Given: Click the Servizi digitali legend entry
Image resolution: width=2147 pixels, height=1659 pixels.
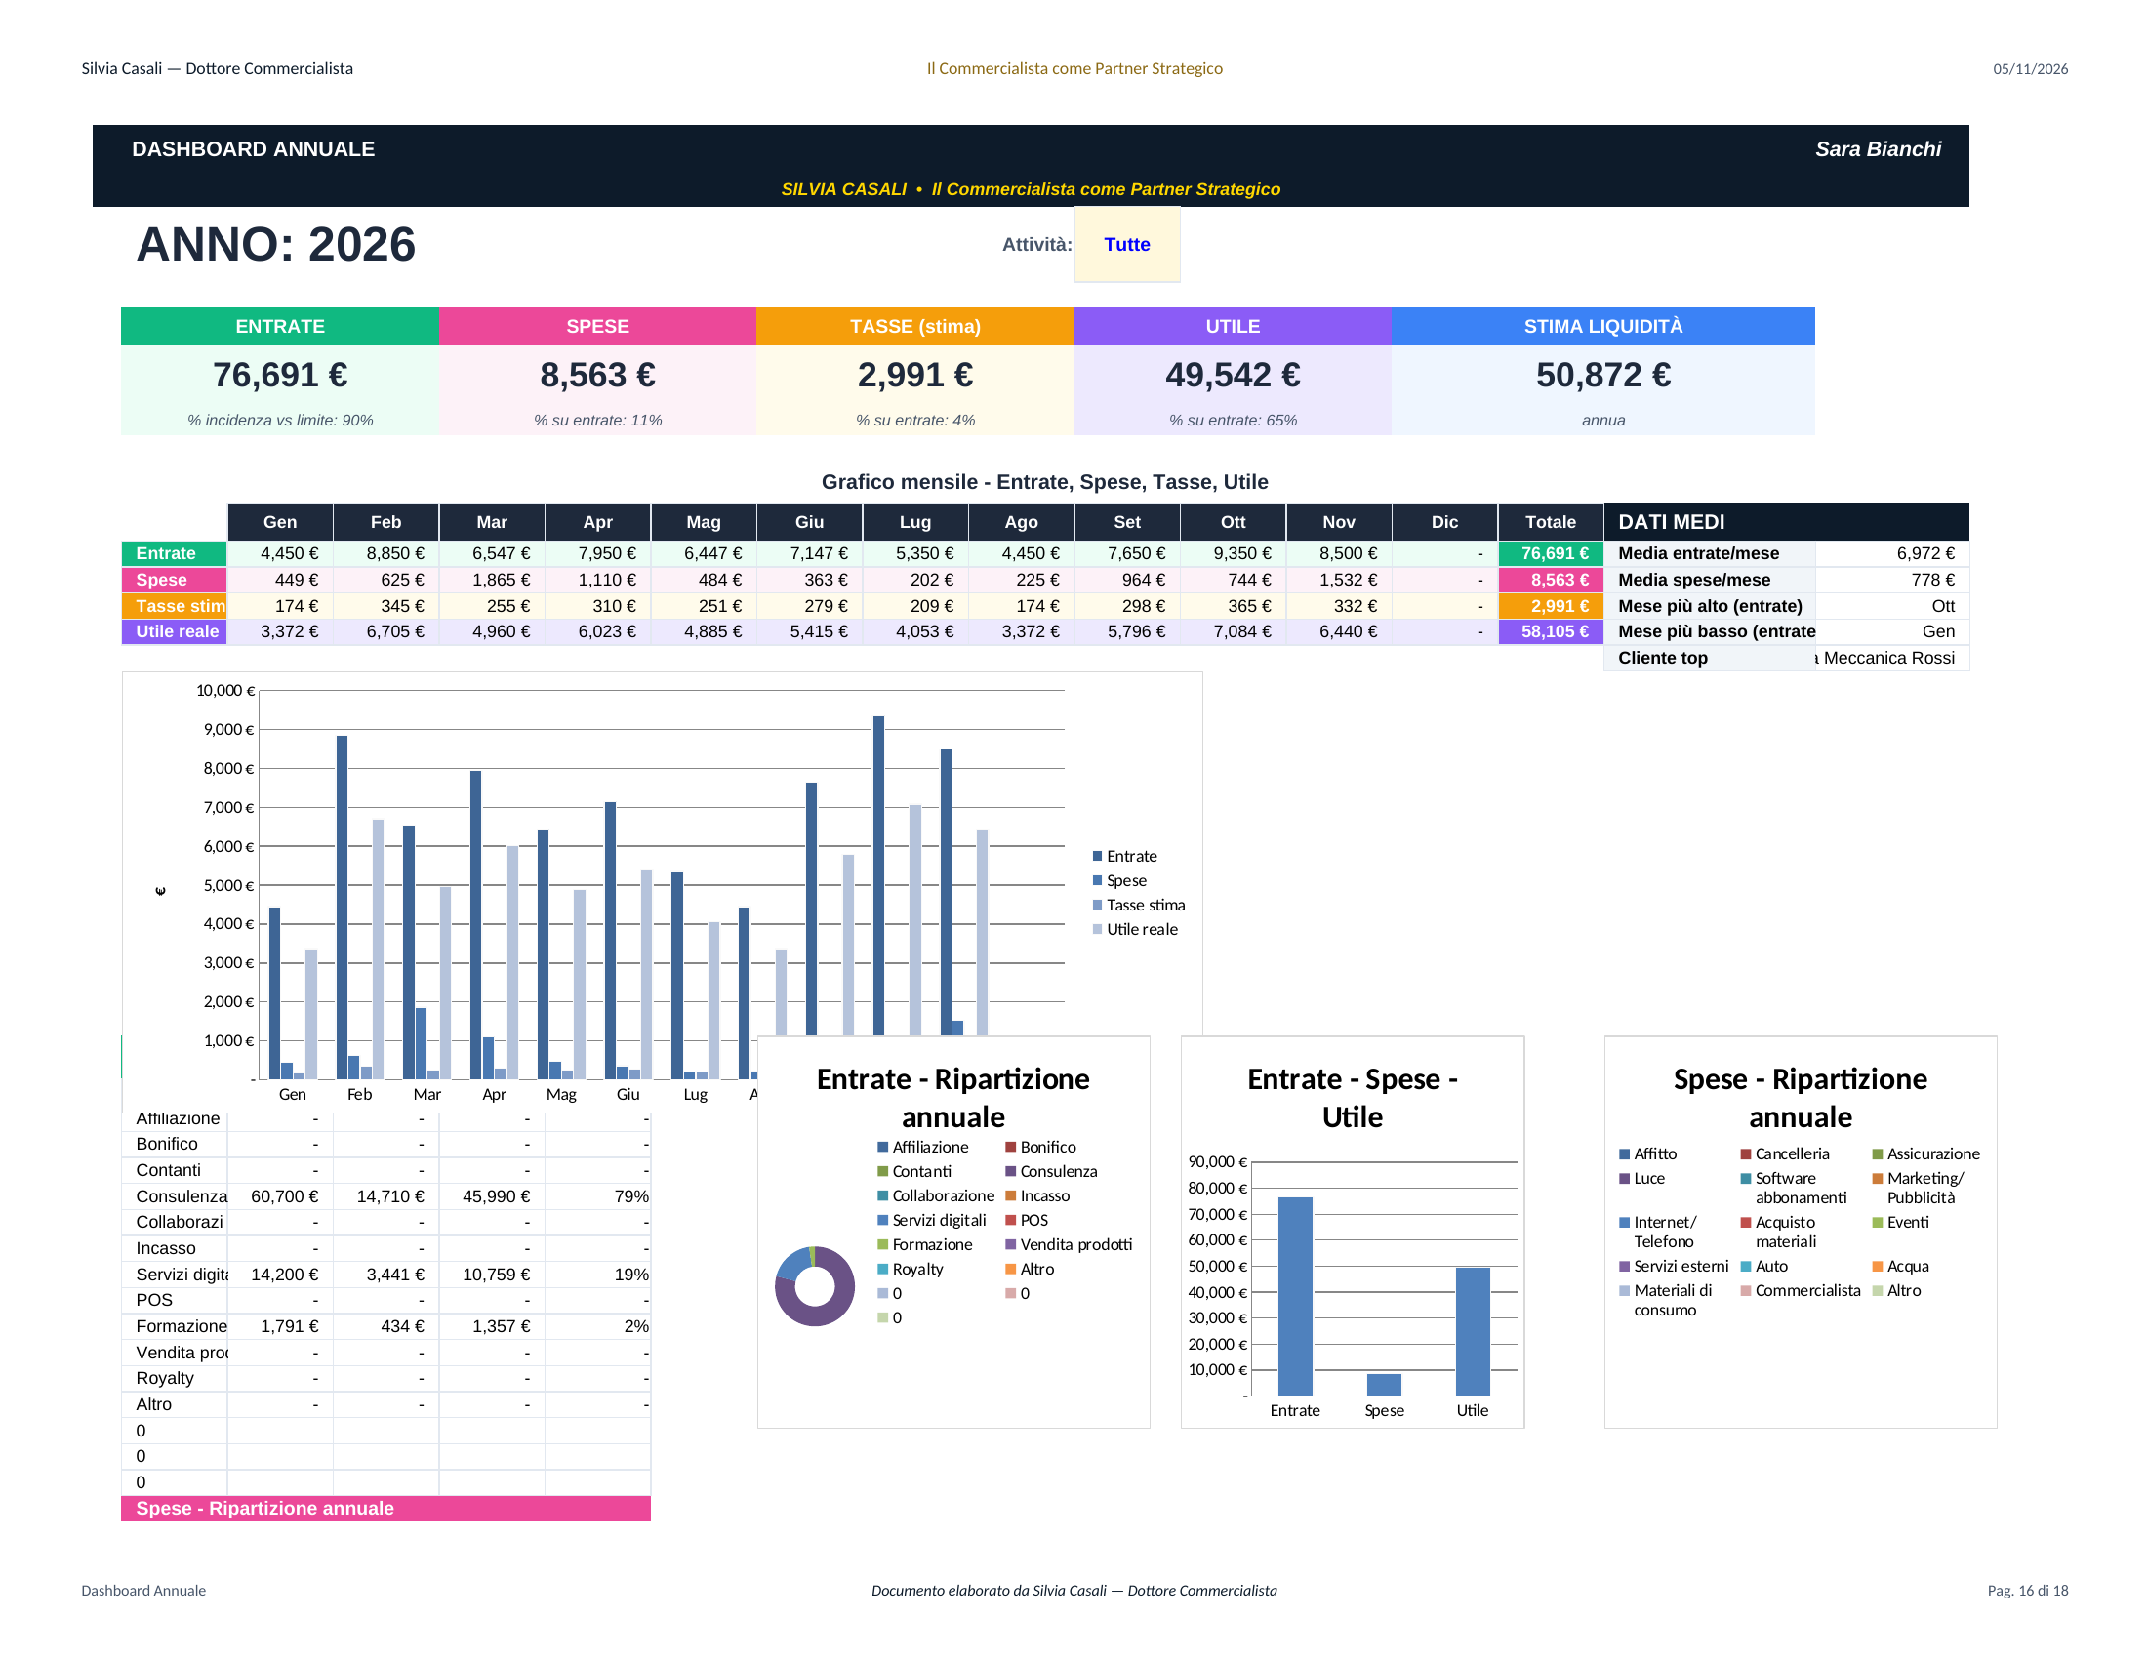Looking at the screenshot, I should [x=931, y=1221].
